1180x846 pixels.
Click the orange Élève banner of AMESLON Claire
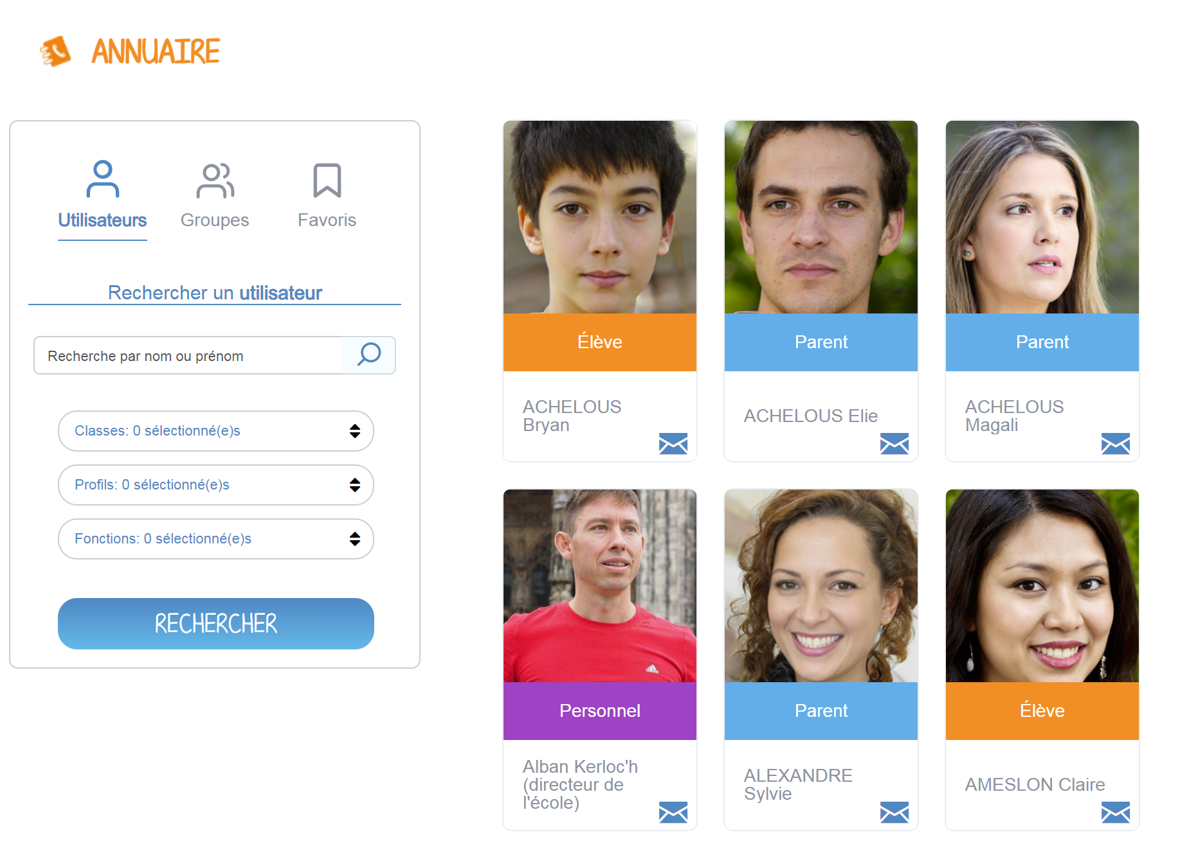1042,711
